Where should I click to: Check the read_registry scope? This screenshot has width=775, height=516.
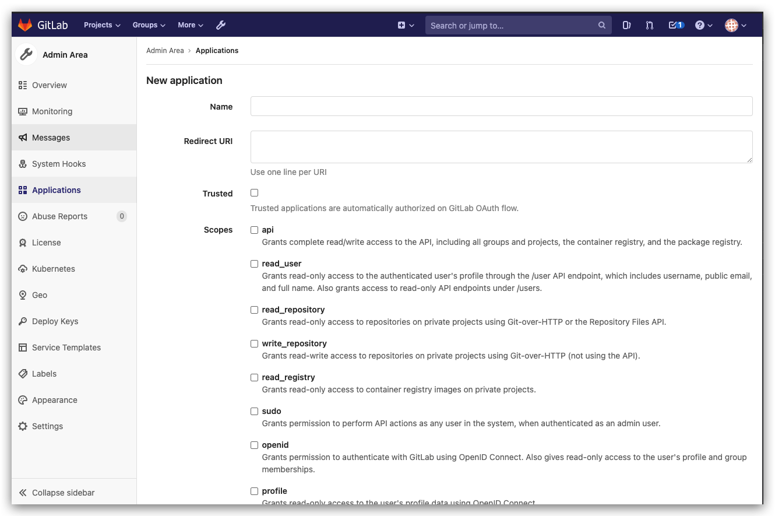click(x=254, y=378)
